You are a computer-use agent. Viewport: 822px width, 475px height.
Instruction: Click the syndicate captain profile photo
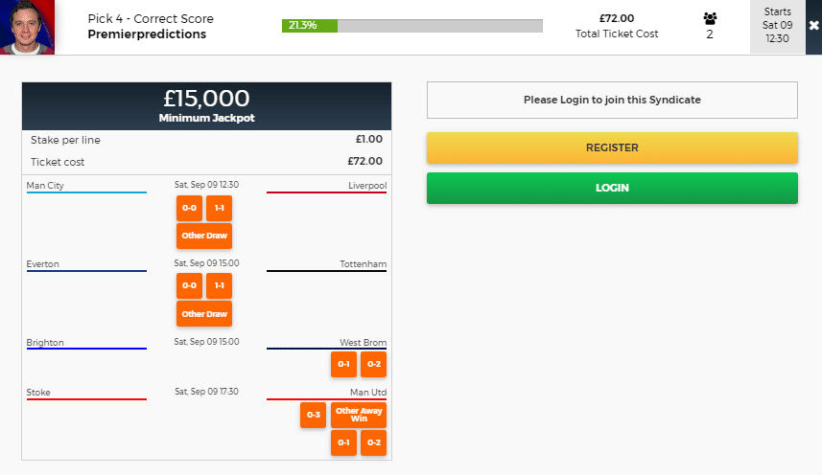coord(27,27)
